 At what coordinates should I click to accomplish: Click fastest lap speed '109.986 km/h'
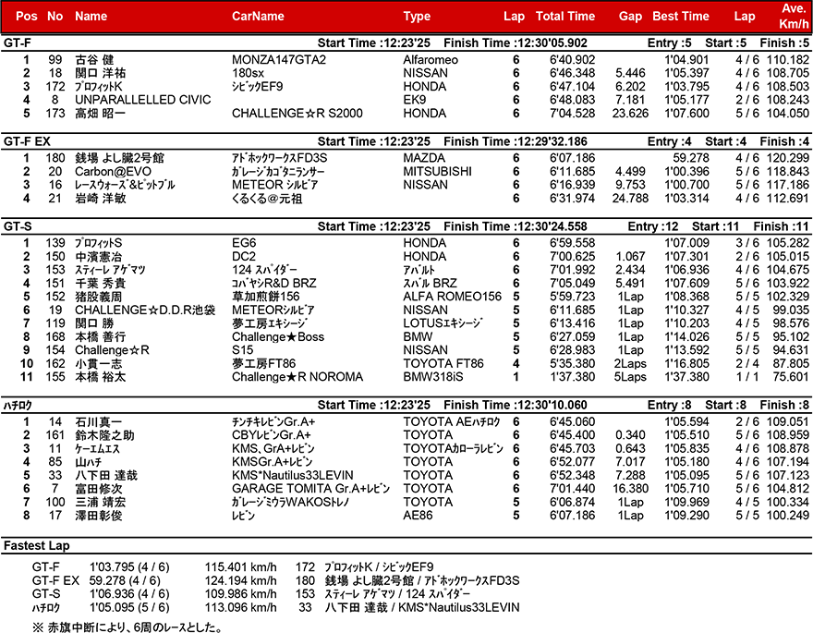tap(240, 594)
